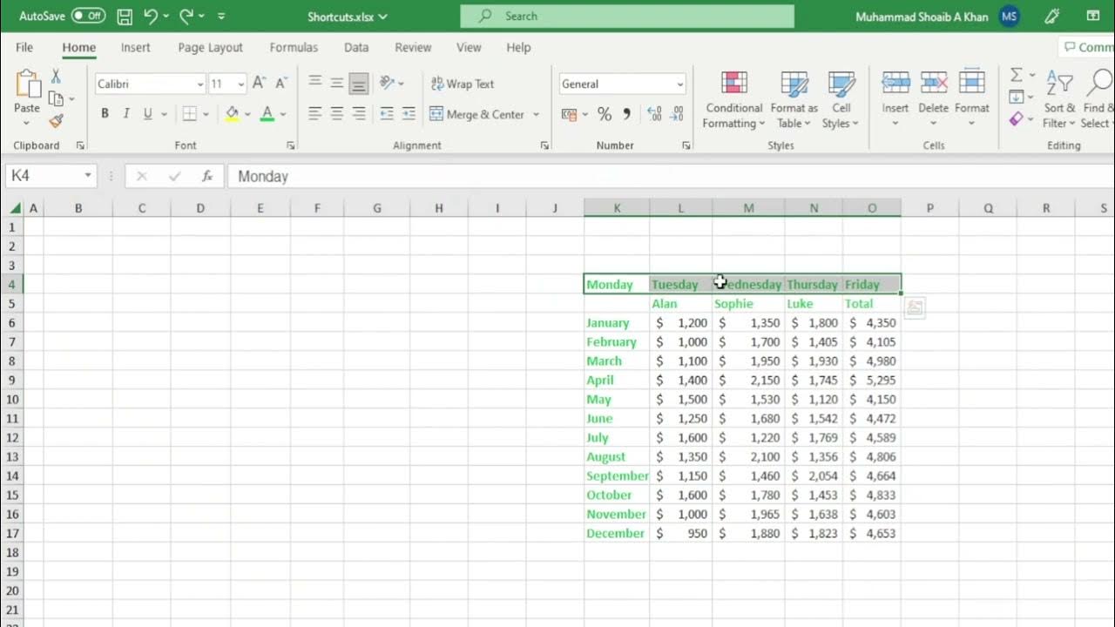Apply the yellow fill color
1115x627 pixels.
[232, 114]
